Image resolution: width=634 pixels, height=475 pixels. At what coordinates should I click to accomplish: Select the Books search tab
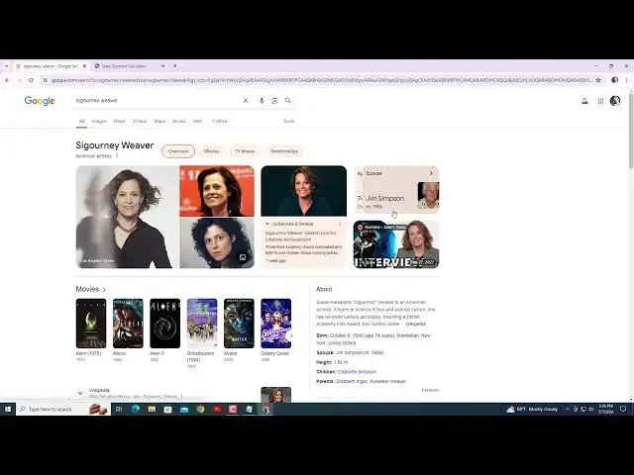click(178, 121)
